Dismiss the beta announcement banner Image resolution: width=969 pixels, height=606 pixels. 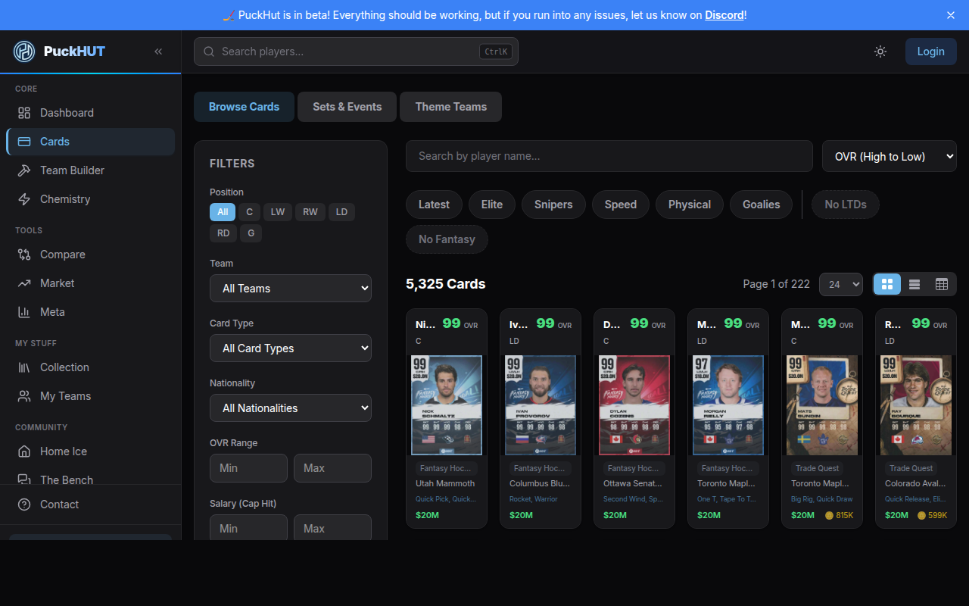tap(951, 15)
